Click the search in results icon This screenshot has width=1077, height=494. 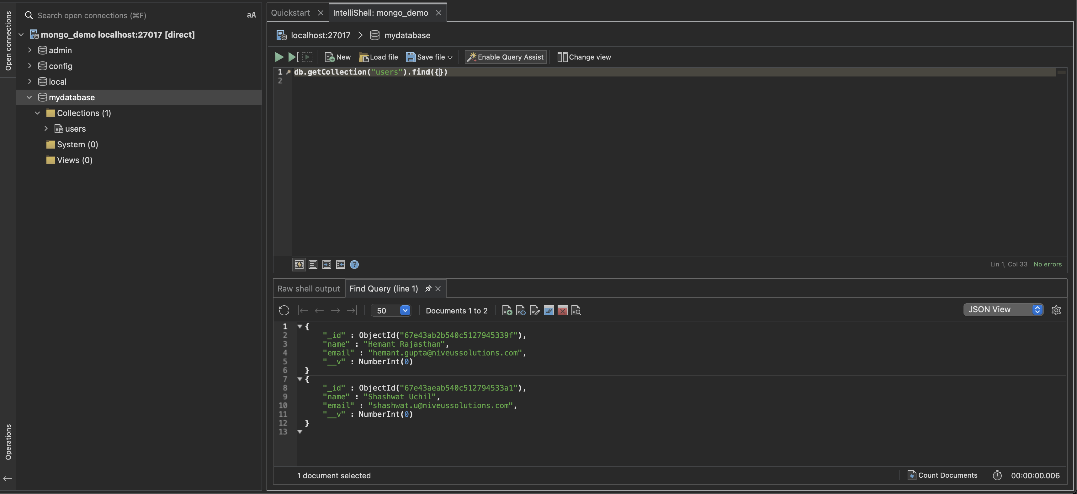(x=576, y=311)
